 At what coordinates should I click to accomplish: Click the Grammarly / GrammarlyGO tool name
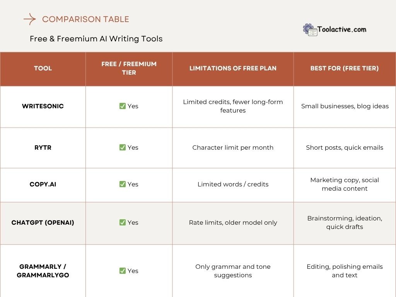pos(43,271)
